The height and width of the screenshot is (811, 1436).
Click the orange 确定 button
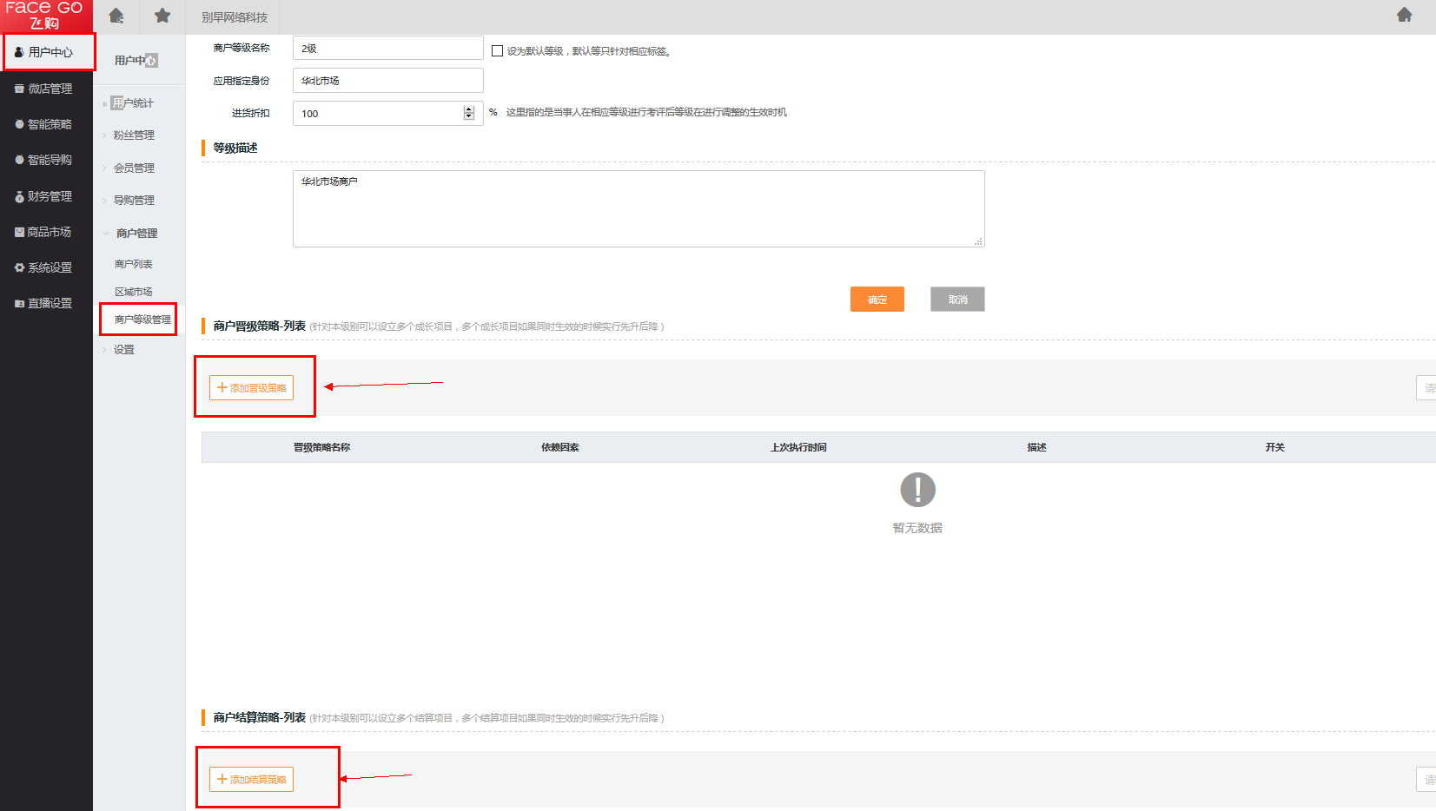(877, 300)
